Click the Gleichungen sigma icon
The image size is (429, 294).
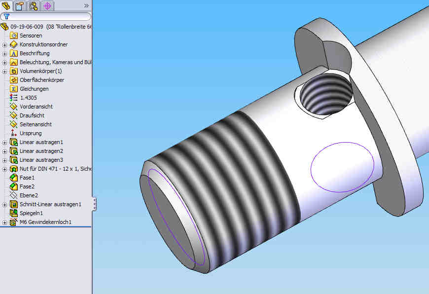pos(14,89)
